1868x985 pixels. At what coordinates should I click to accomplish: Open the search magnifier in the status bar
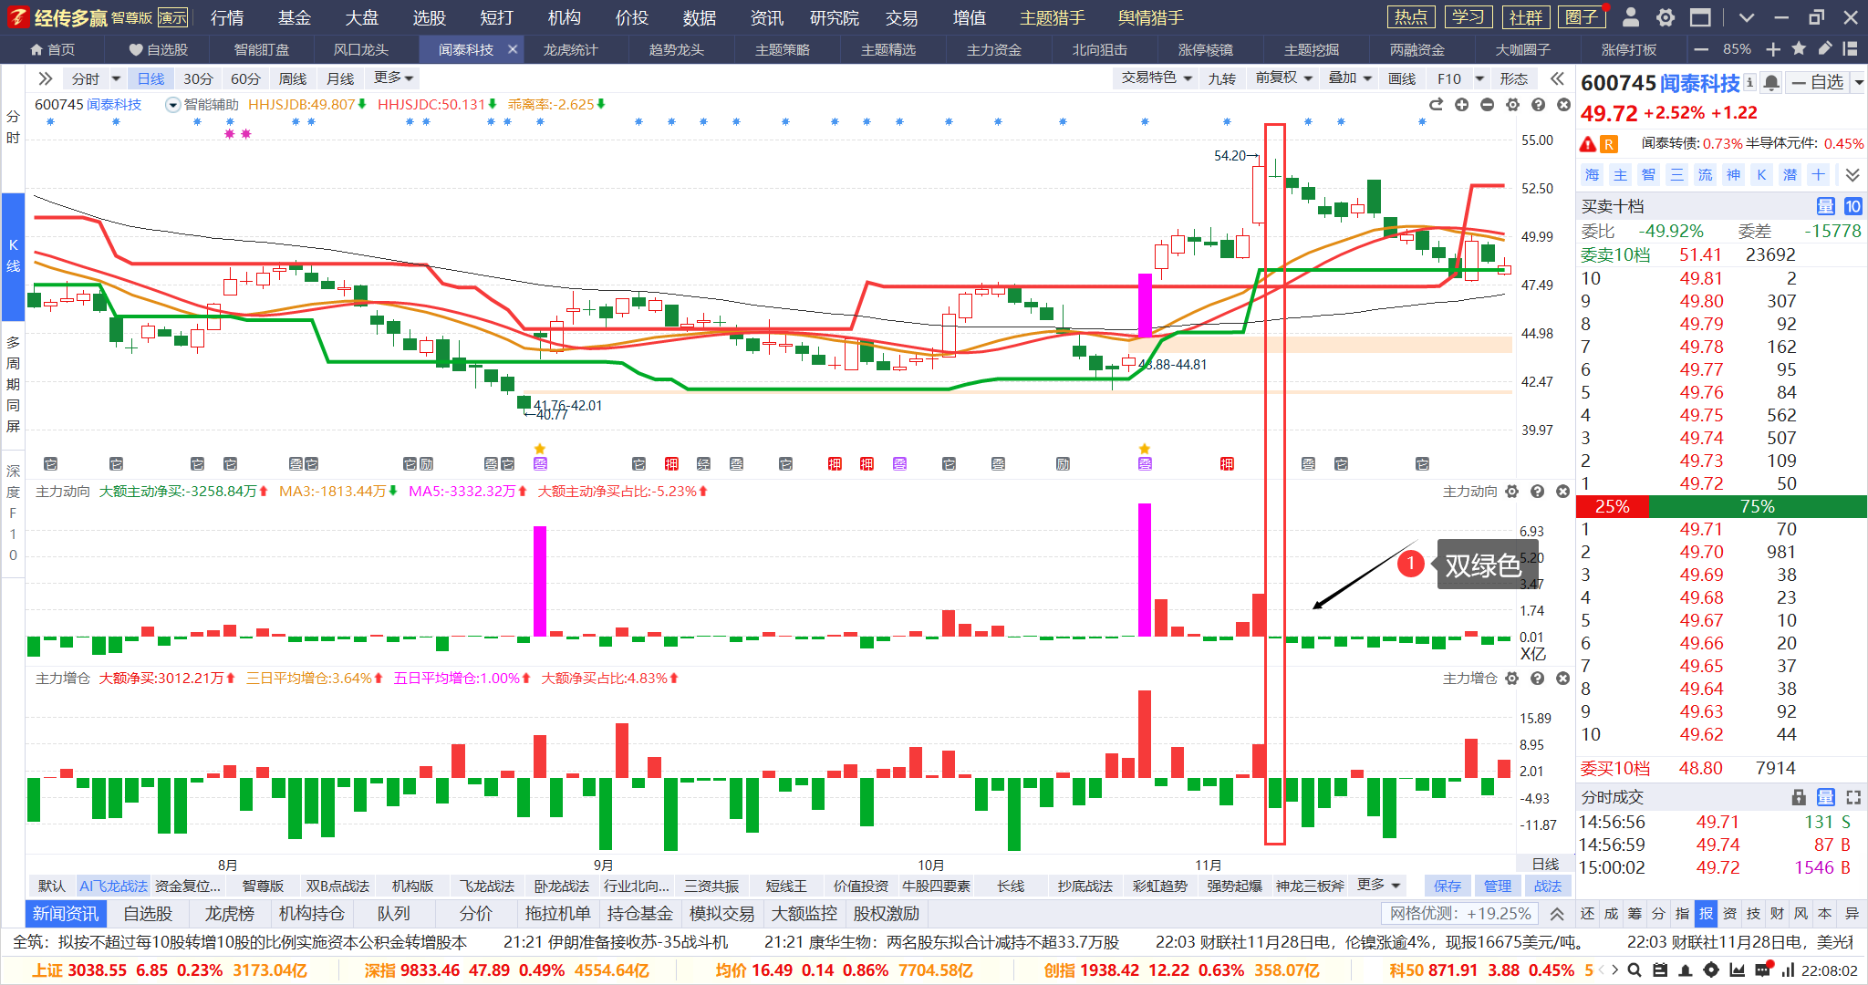(1634, 970)
